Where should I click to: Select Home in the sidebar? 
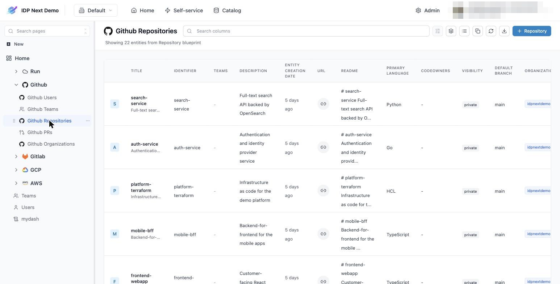coord(18,58)
